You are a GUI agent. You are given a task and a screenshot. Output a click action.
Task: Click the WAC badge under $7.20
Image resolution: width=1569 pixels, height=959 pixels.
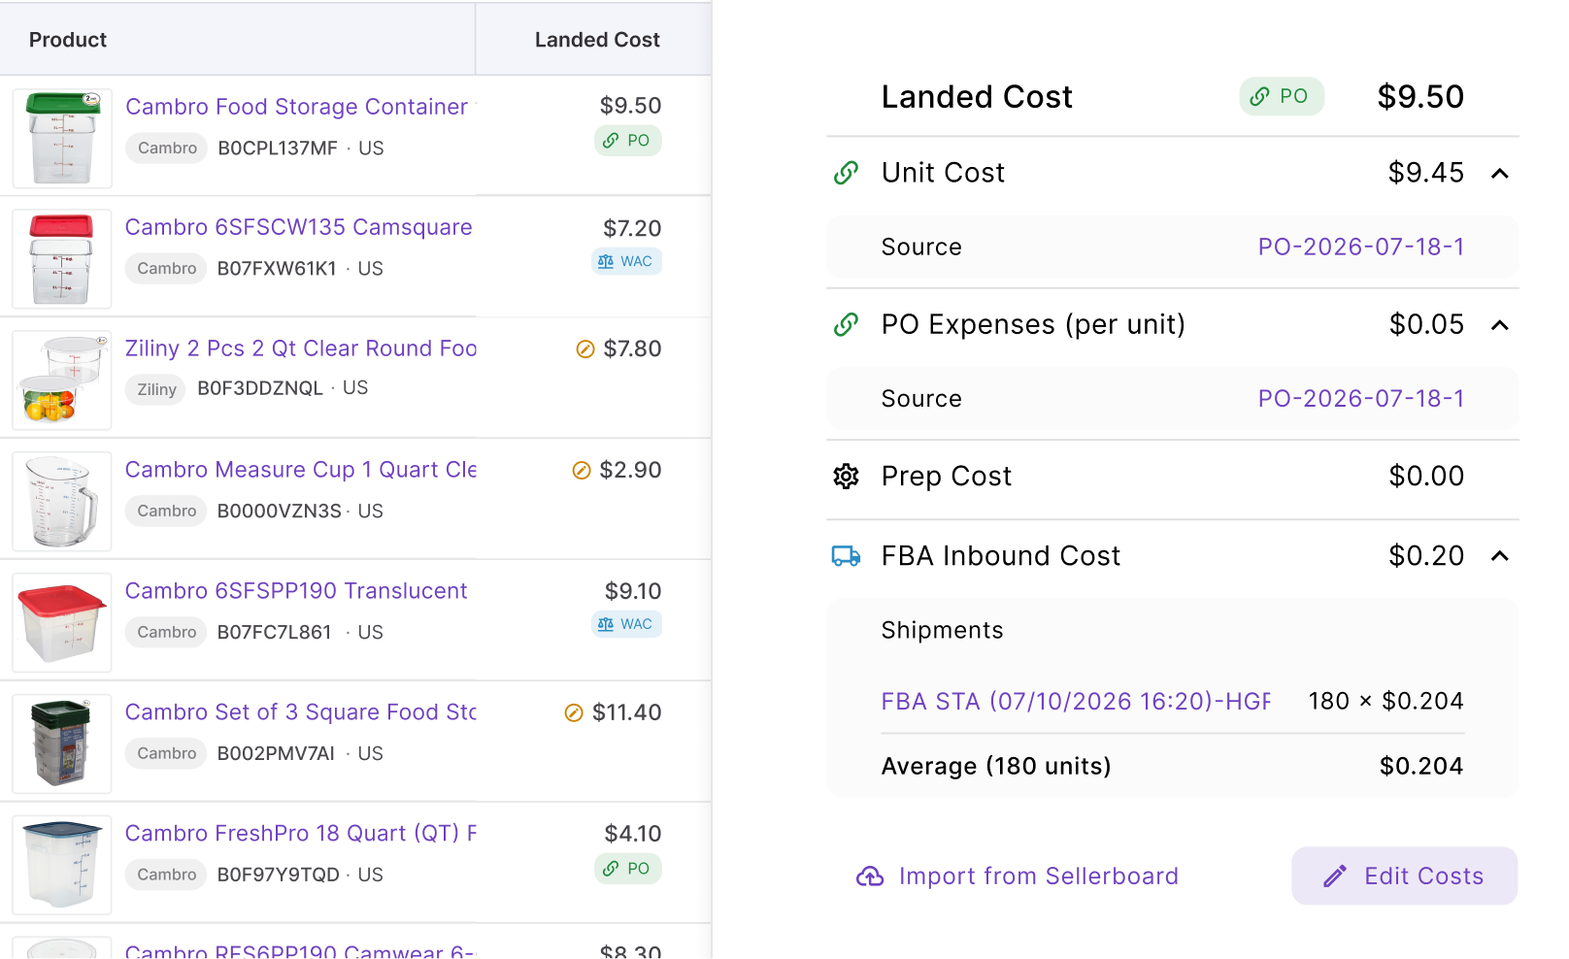[x=626, y=261]
